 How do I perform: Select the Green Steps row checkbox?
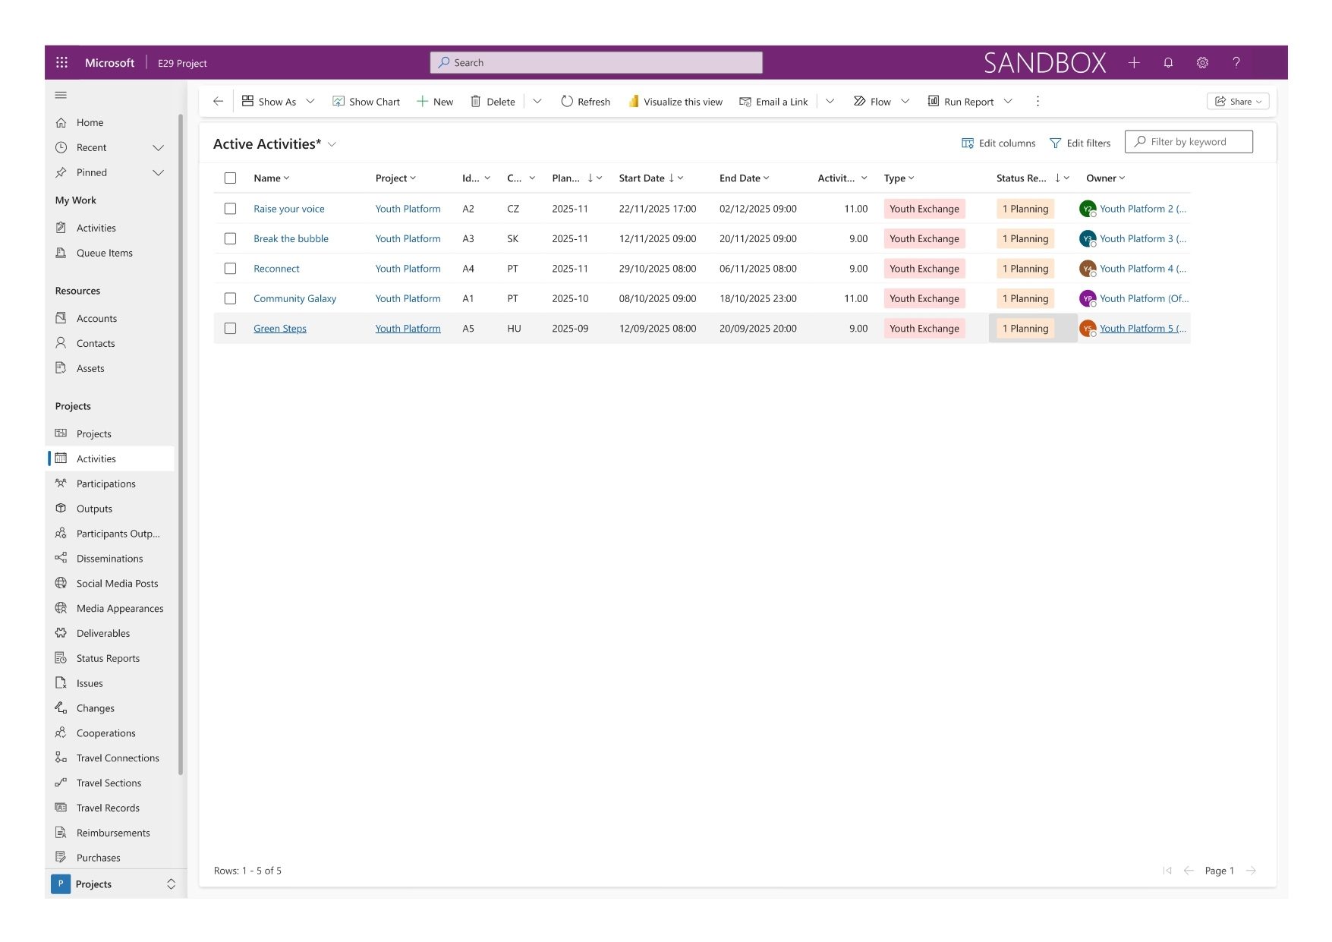(231, 329)
